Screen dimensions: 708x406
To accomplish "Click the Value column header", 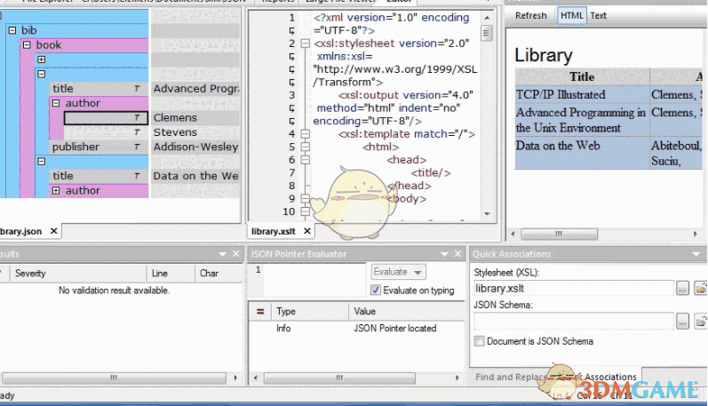I will (x=406, y=311).
